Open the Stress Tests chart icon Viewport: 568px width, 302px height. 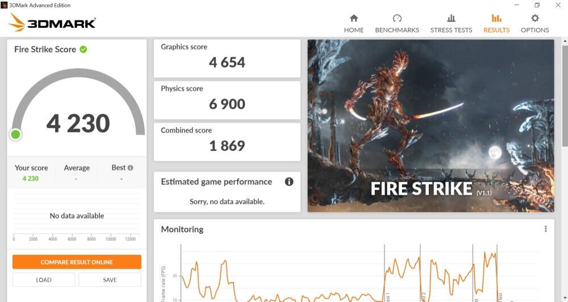[x=451, y=18]
